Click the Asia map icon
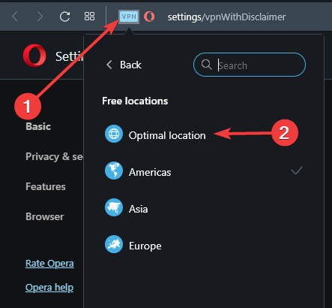332x308 pixels. 114,207
